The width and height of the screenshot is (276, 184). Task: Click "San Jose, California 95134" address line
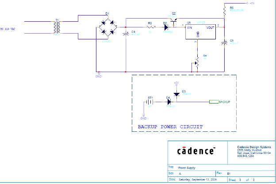[254, 153]
